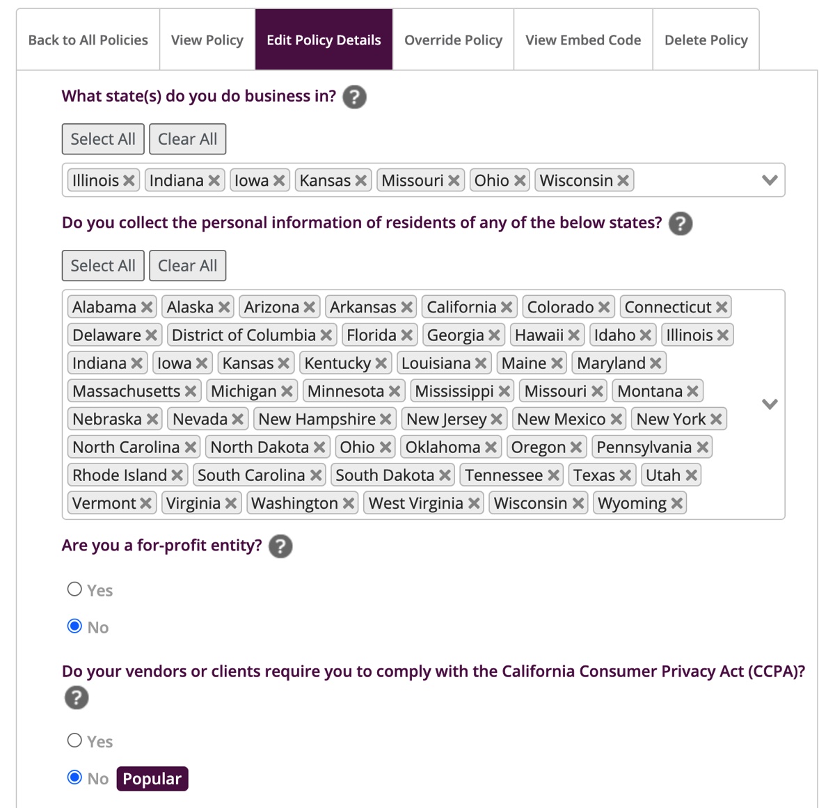Viewport: 835px width, 808px height.
Task: Open the View Policy tab
Action: pyautogui.click(x=207, y=40)
